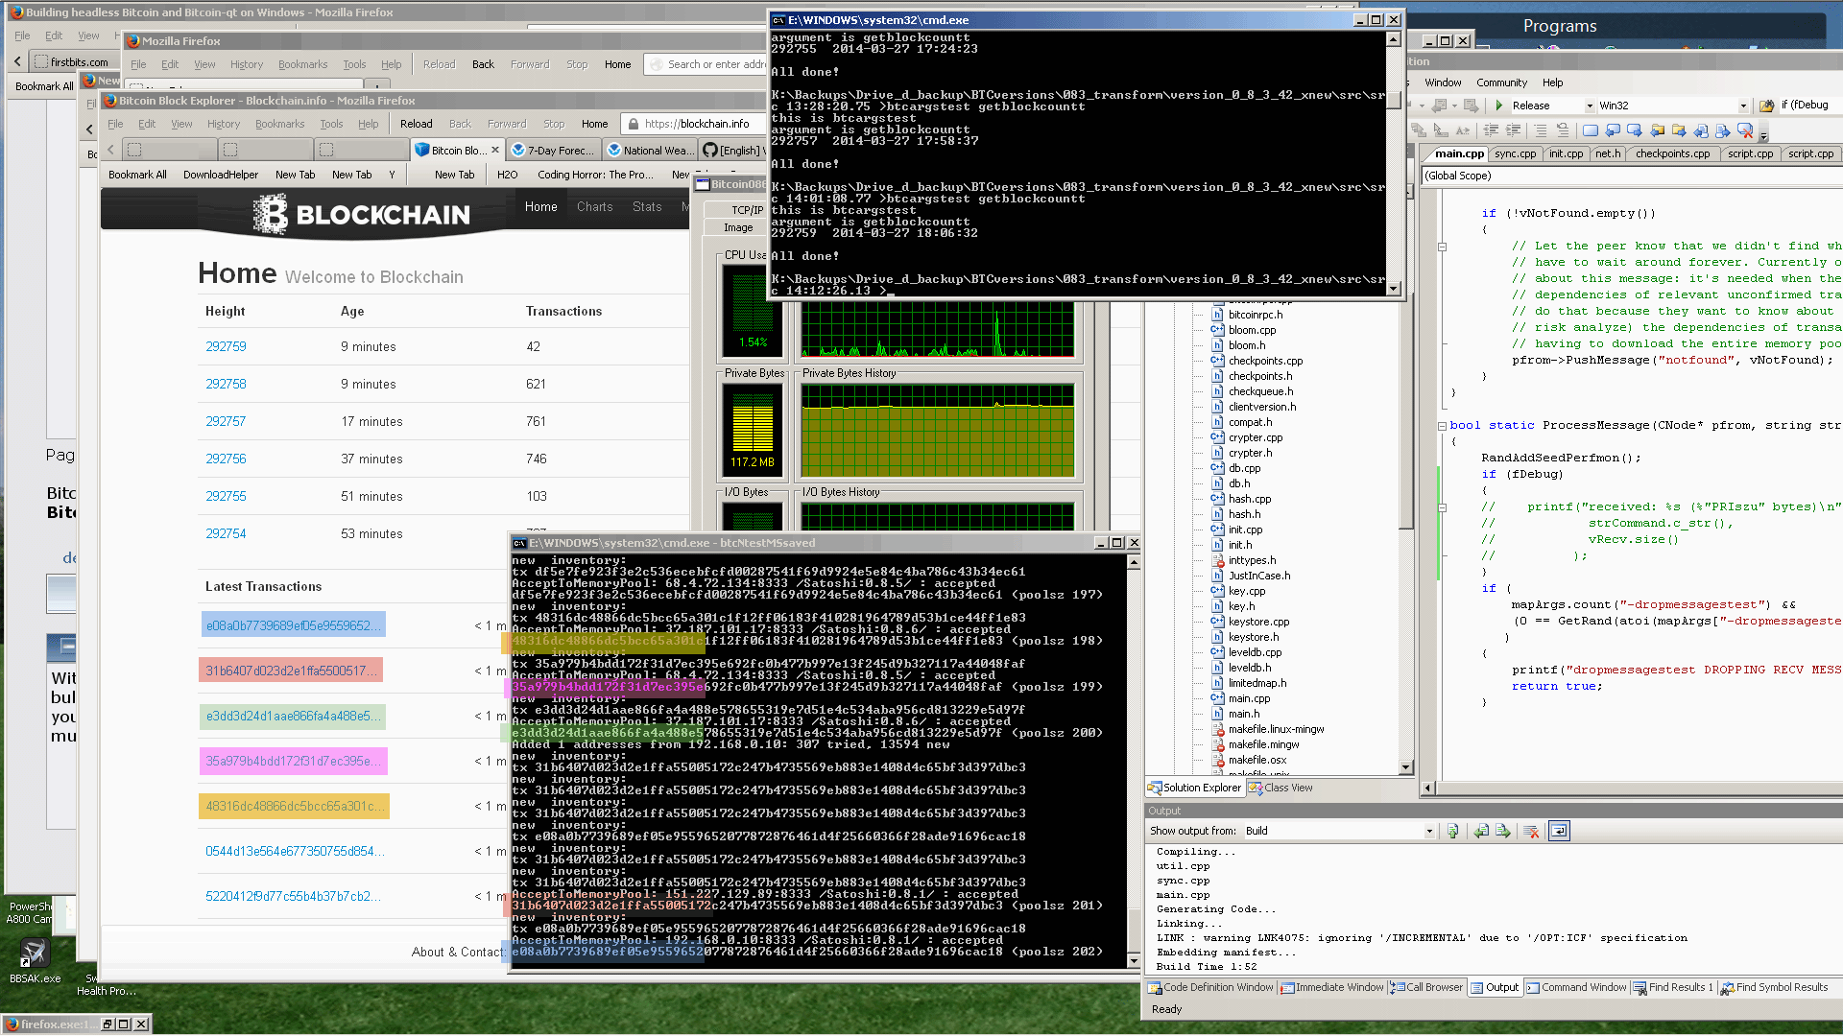Open the Show output from Build dropdown
The image size is (1843, 1036).
pyautogui.click(x=1429, y=831)
